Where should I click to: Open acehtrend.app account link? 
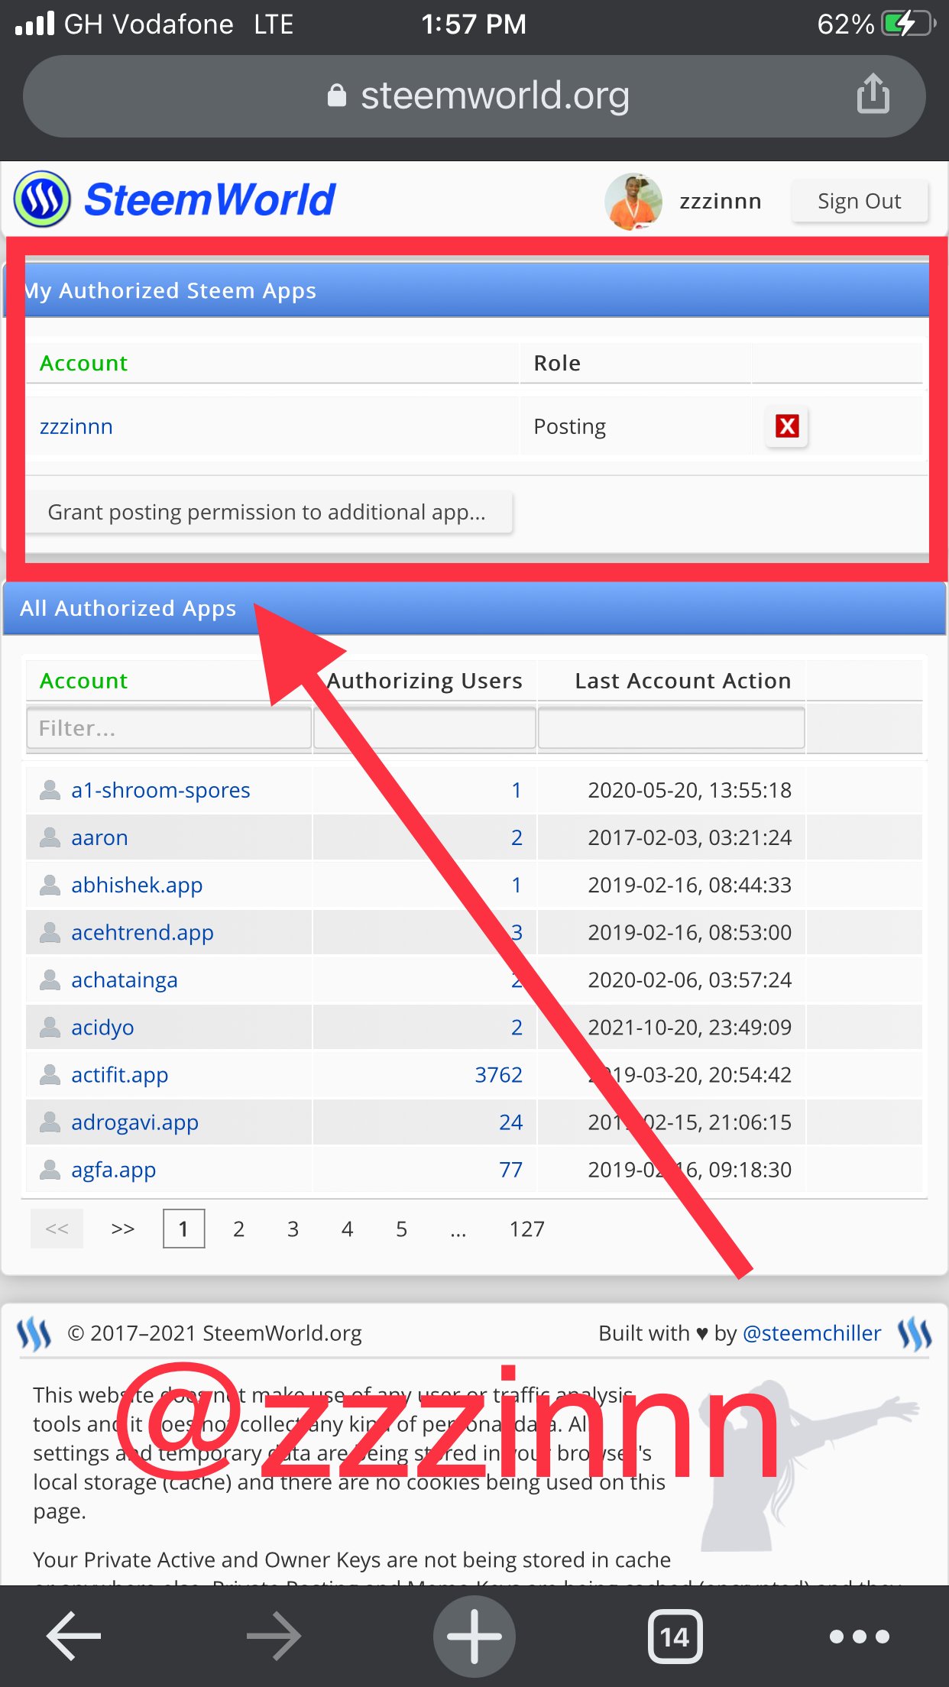coord(142,932)
